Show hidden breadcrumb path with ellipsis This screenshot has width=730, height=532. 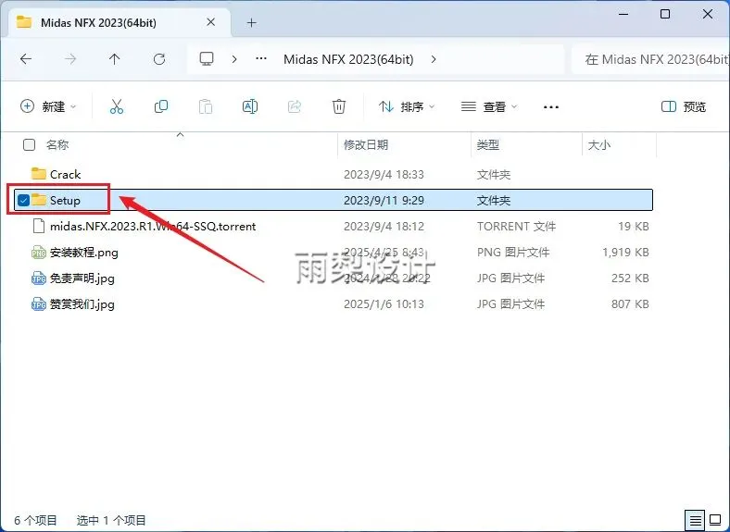[261, 59]
